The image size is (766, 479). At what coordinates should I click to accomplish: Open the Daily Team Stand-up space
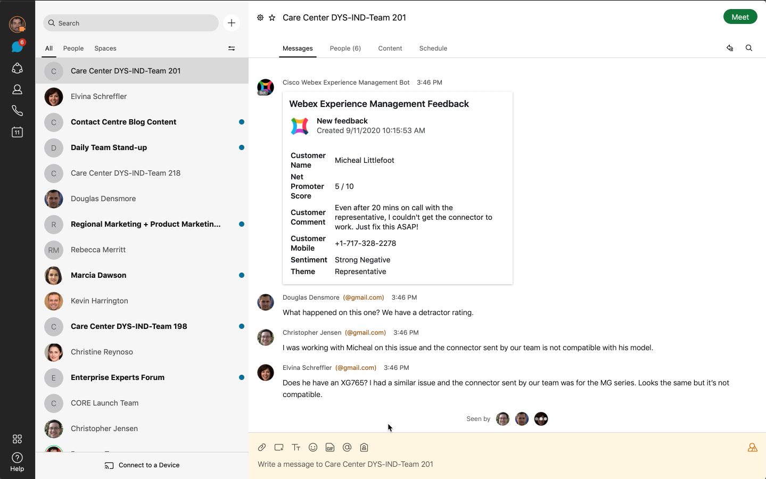point(142,147)
